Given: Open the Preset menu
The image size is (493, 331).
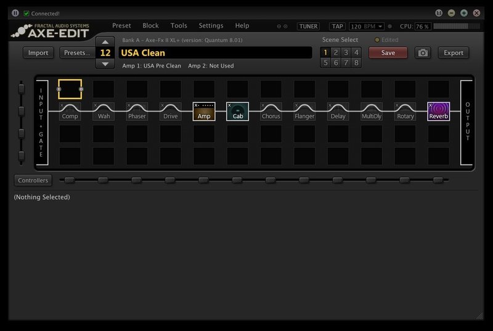Looking at the screenshot, I should click(121, 26).
